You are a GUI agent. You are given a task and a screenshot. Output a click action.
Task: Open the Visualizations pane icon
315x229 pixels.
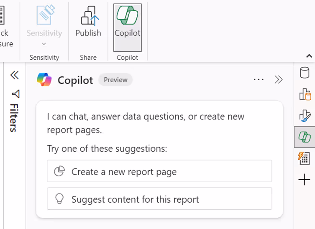(305, 94)
